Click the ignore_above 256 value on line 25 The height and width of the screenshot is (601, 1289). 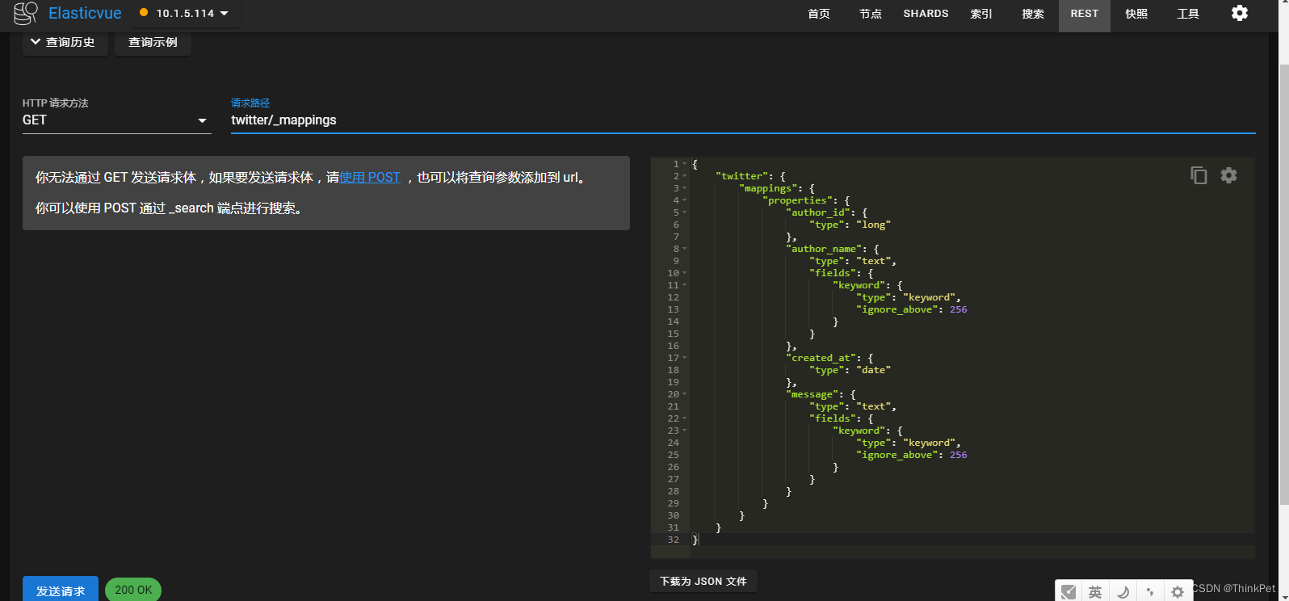click(x=958, y=455)
